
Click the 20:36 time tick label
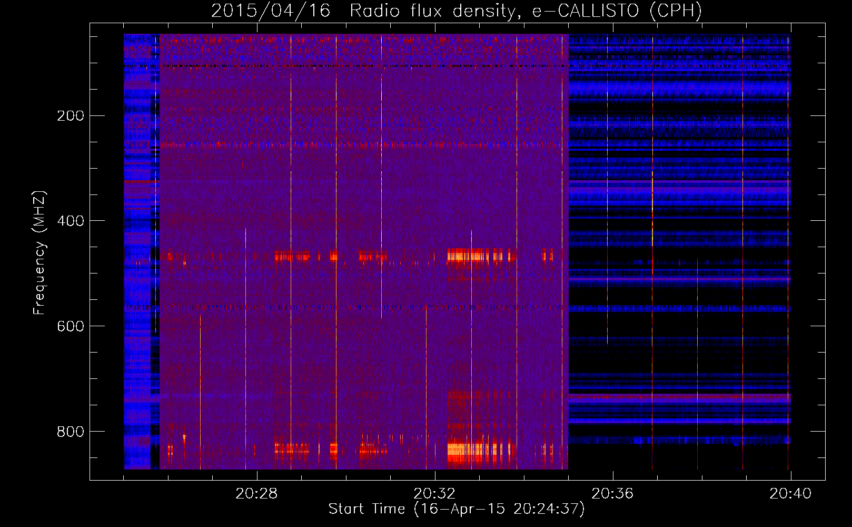pos(612,494)
